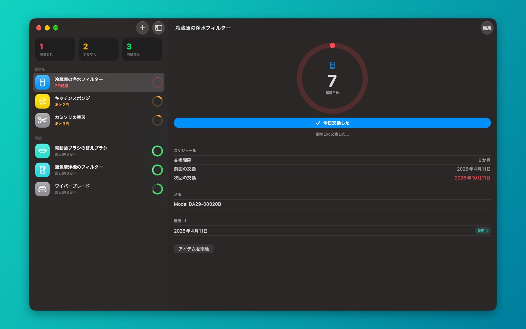Click the memo text Model DA29-00020B

pos(198,204)
